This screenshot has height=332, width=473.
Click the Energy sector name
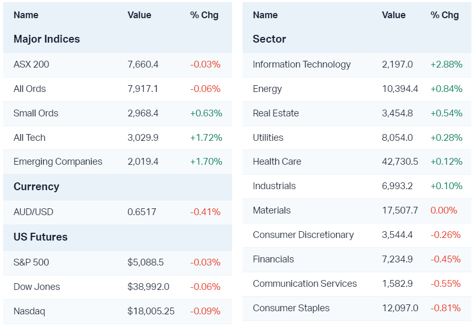click(x=267, y=89)
